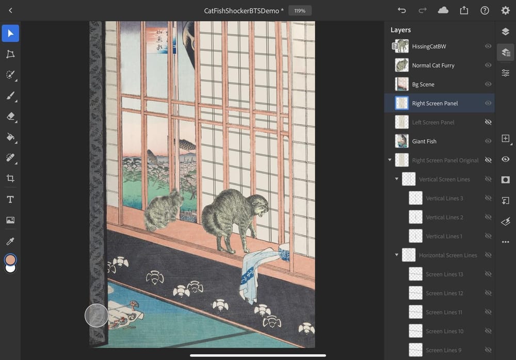Select the Screen Lines 12 layer
The image size is (516, 360).
(x=440, y=293)
